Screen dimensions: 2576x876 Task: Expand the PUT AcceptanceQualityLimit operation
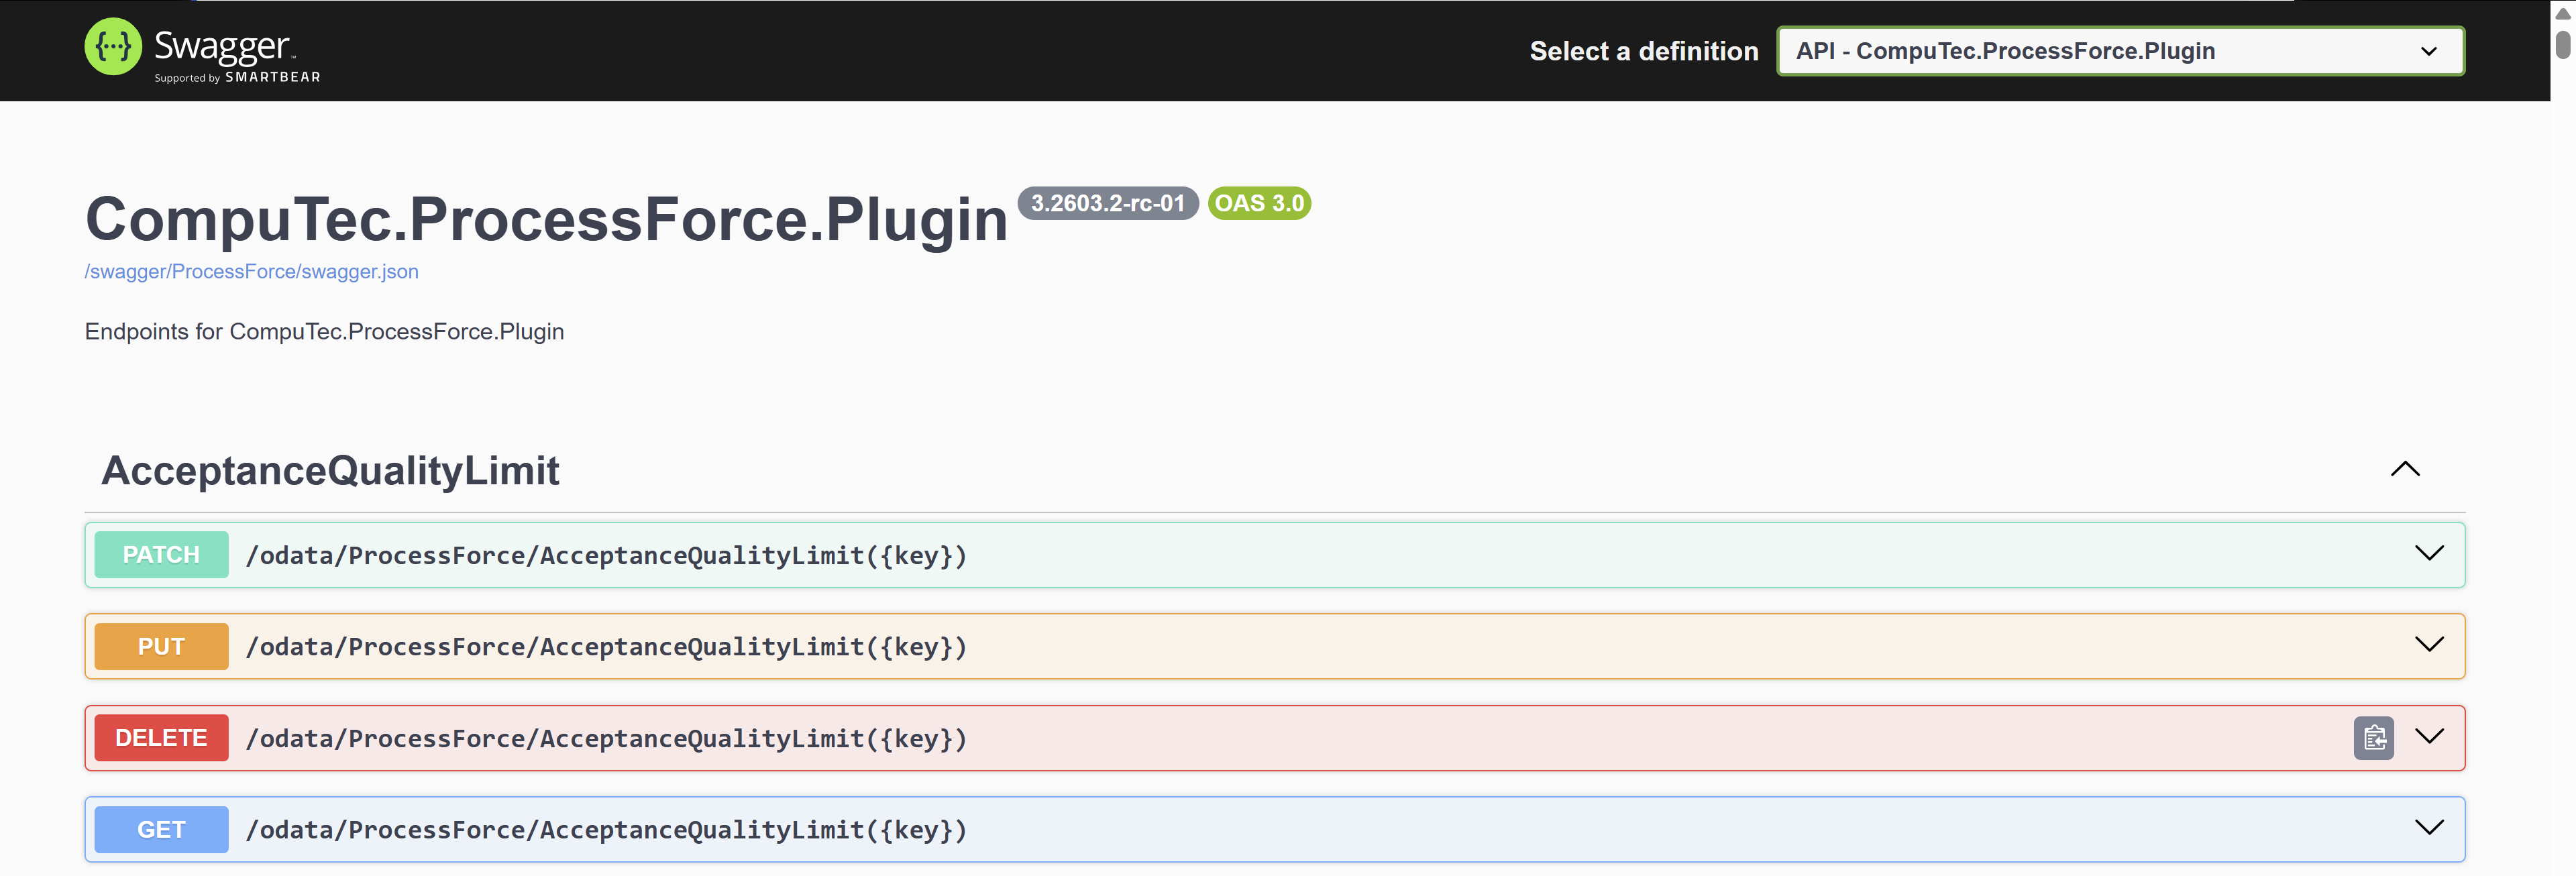pyautogui.click(x=2430, y=644)
